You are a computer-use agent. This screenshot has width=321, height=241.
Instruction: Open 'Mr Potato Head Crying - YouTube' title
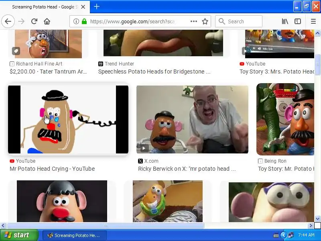coord(52,169)
